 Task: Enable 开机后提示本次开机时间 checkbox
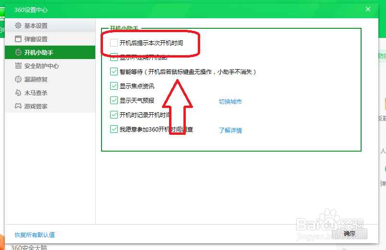click(x=114, y=43)
